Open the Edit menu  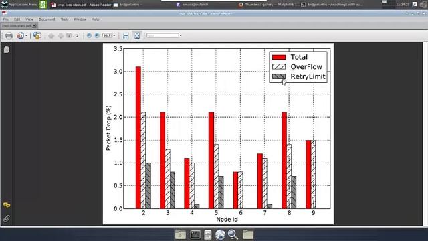click(x=17, y=19)
